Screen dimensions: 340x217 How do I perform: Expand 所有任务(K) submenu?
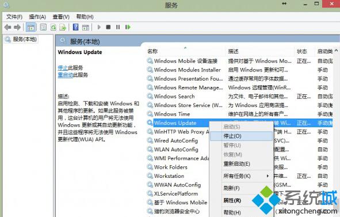(242, 176)
